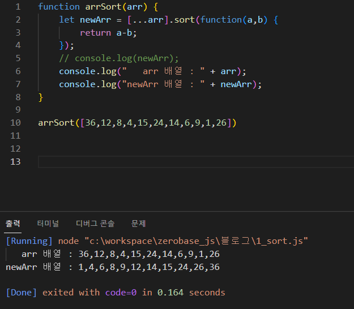Viewport: 354px width, 309px height.
Task: Click the array literal '[36,12,8,4,...]' on line 10
Action: pyautogui.click(x=156, y=123)
